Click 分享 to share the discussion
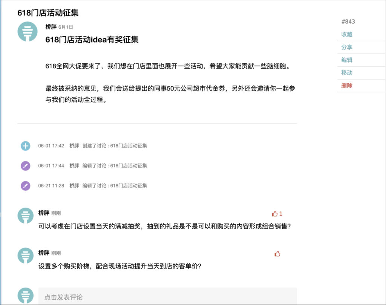The image size is (386, 305). click(347, 47)
